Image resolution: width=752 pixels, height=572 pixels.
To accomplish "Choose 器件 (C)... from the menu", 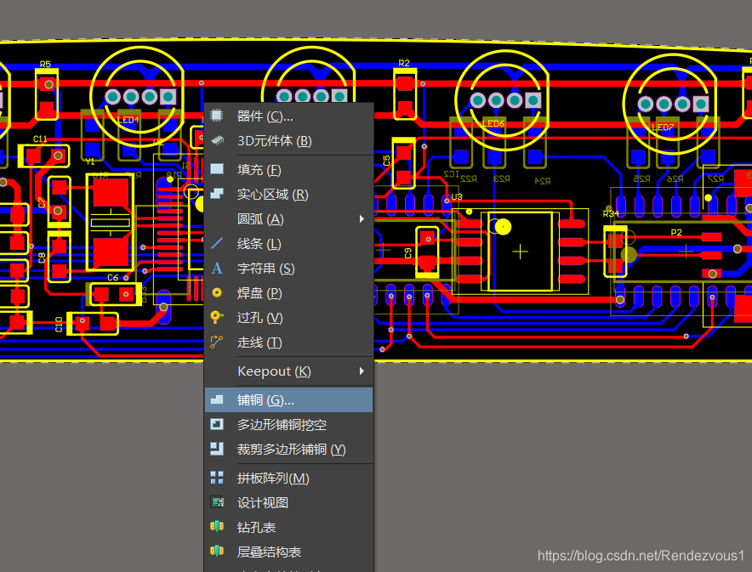I will pos(288,116).
